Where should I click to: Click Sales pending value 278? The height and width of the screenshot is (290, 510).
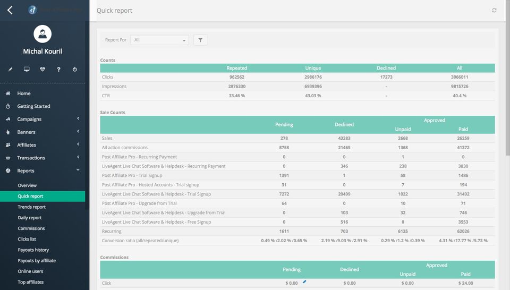284,138
